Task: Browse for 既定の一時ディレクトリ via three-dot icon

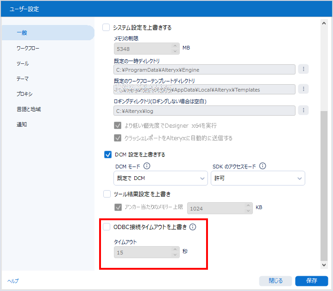Action: pyautogui.click(x=303, y=69)
